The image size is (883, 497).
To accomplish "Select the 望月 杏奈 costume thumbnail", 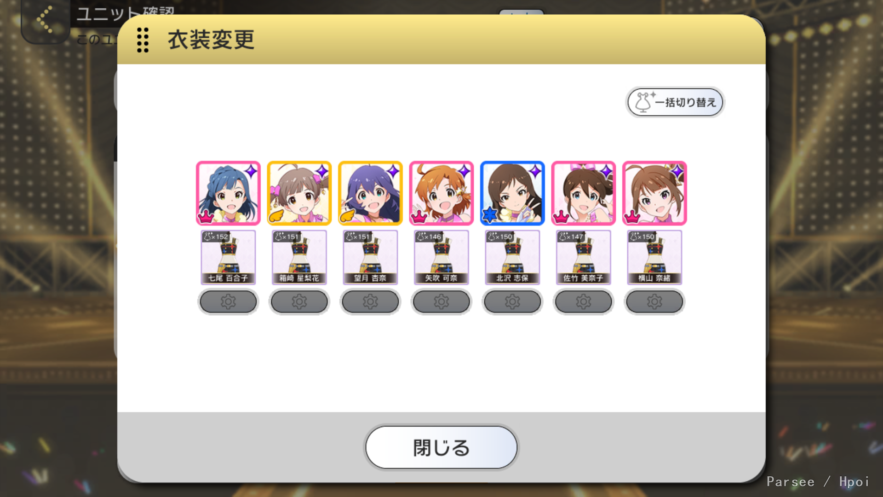I will pos(370,257).
